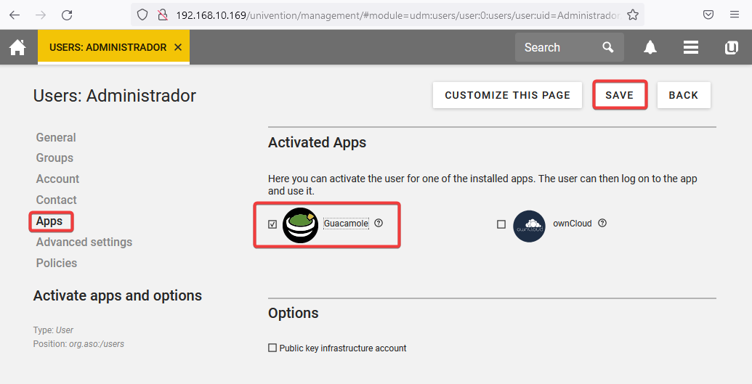Click the Guacamole app logo
Image resolution: width=752 pixels, height=384 pixels.
tap(300, 225)
